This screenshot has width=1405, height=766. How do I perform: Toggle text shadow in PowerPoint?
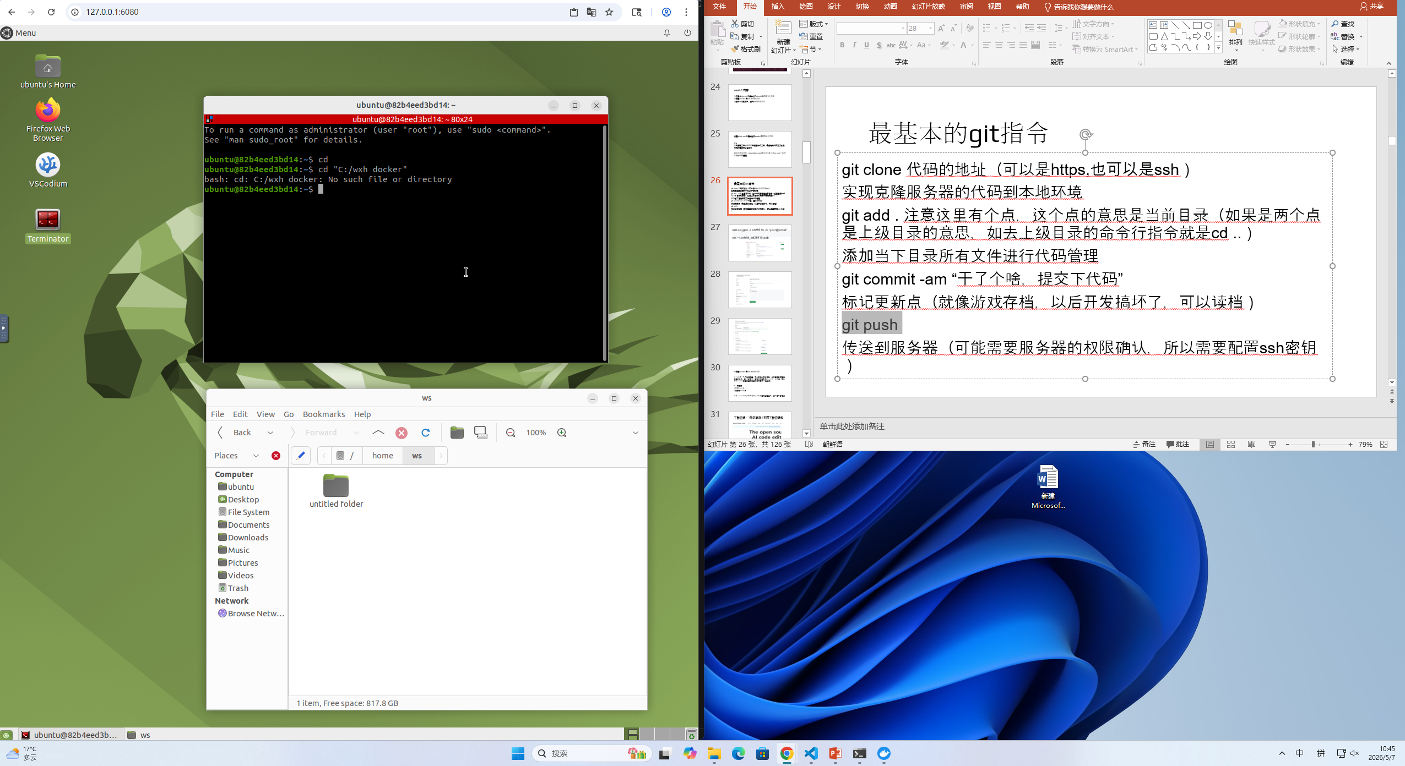(878, 45)
